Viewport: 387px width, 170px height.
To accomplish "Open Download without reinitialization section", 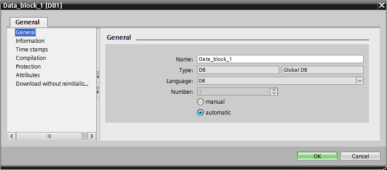I will pyautogui.click(x=52, y=83).
